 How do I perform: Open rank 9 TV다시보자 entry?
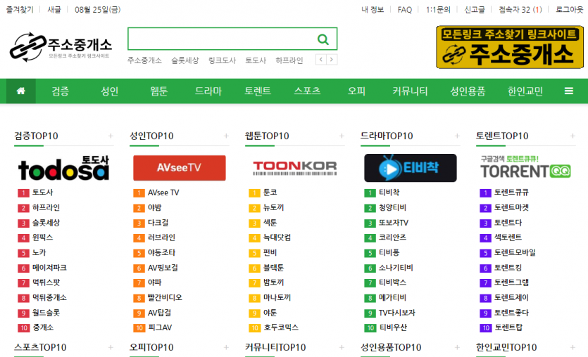[x=396, y=313]
